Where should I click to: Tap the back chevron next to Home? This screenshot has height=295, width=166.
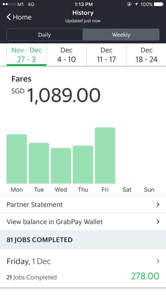(x=9, y=17)
